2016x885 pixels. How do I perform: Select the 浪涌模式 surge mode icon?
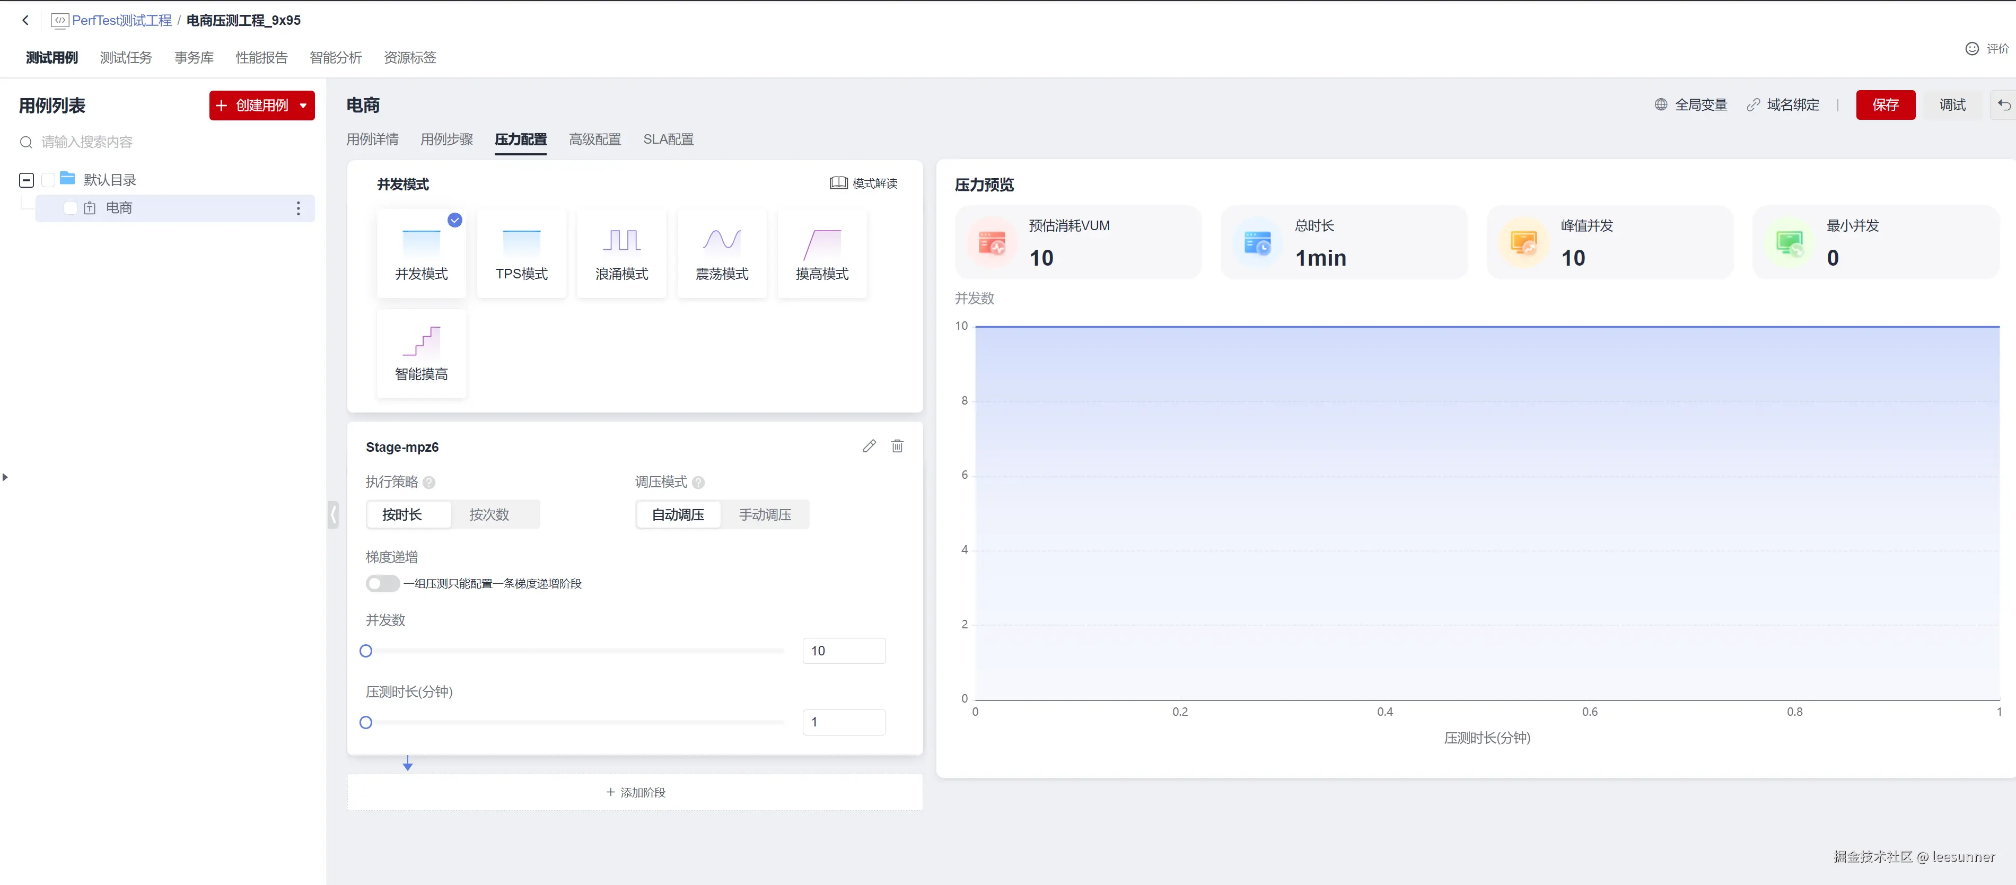[621, 240]
